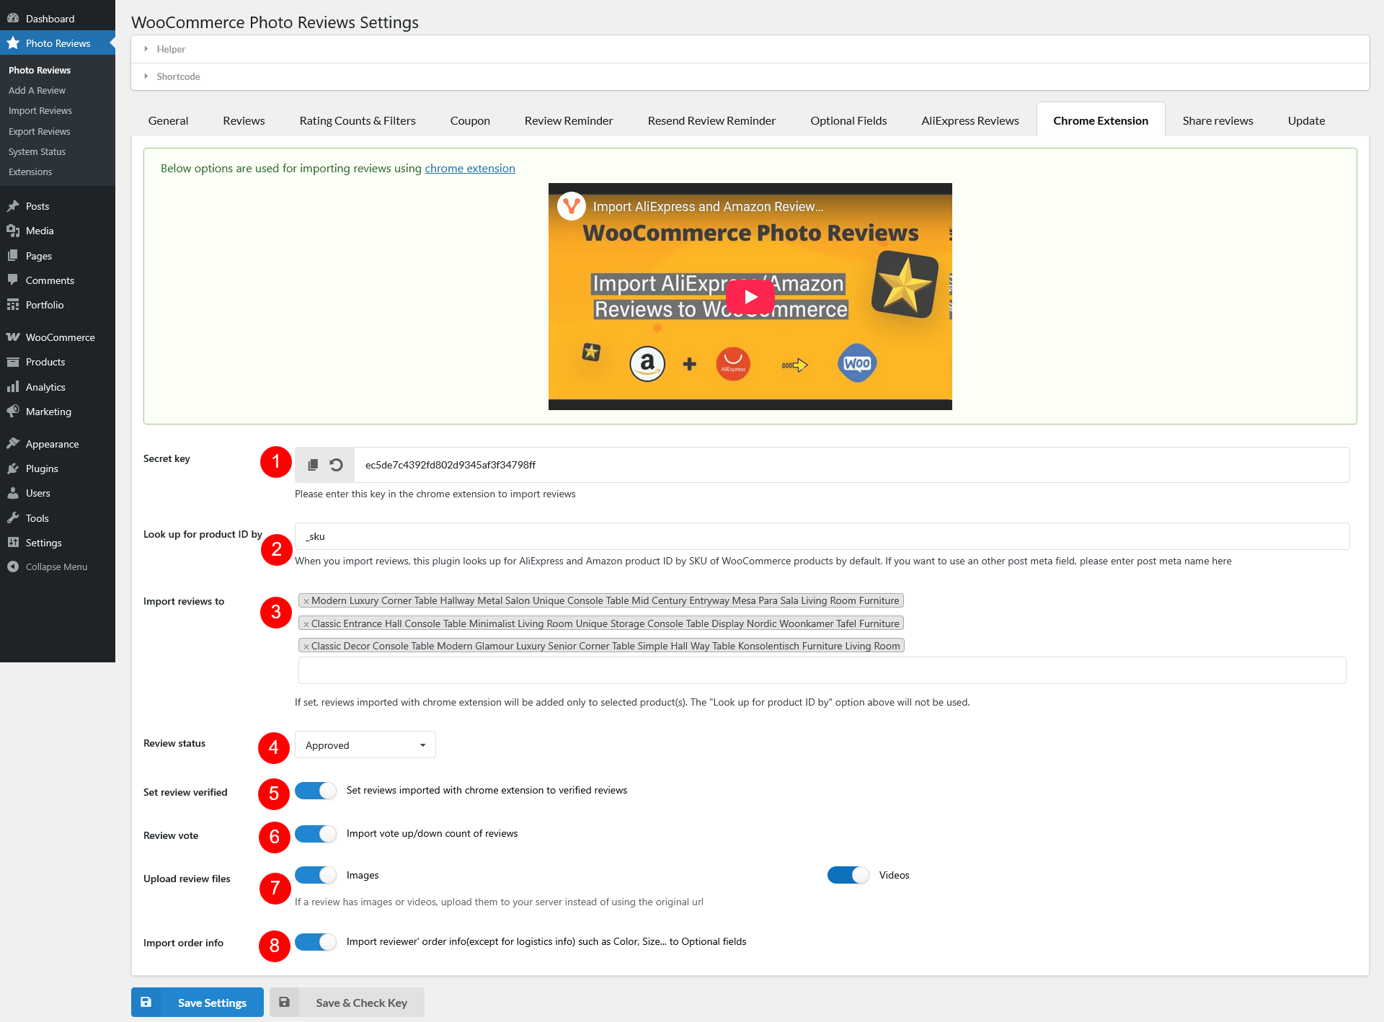The height and width of the screenshot is (1022, 1384).
Task: Open the Share reviews tab
Action: tap(1217, 120)
